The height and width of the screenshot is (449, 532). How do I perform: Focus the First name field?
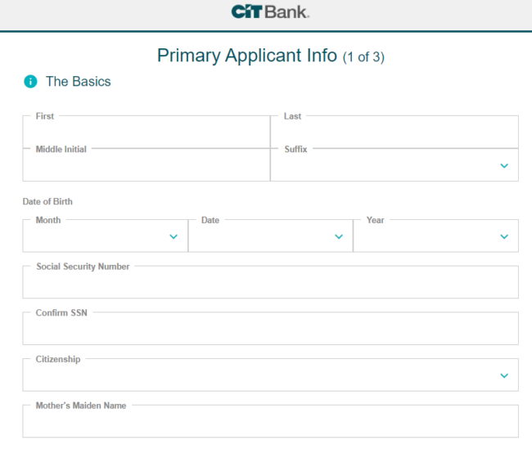tap(147, 132)
